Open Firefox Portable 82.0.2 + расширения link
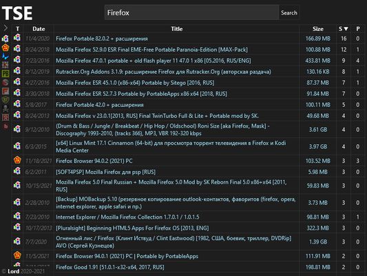Image resolution: width=367 pixels, height=276 pixels. (x=102, y=39)
